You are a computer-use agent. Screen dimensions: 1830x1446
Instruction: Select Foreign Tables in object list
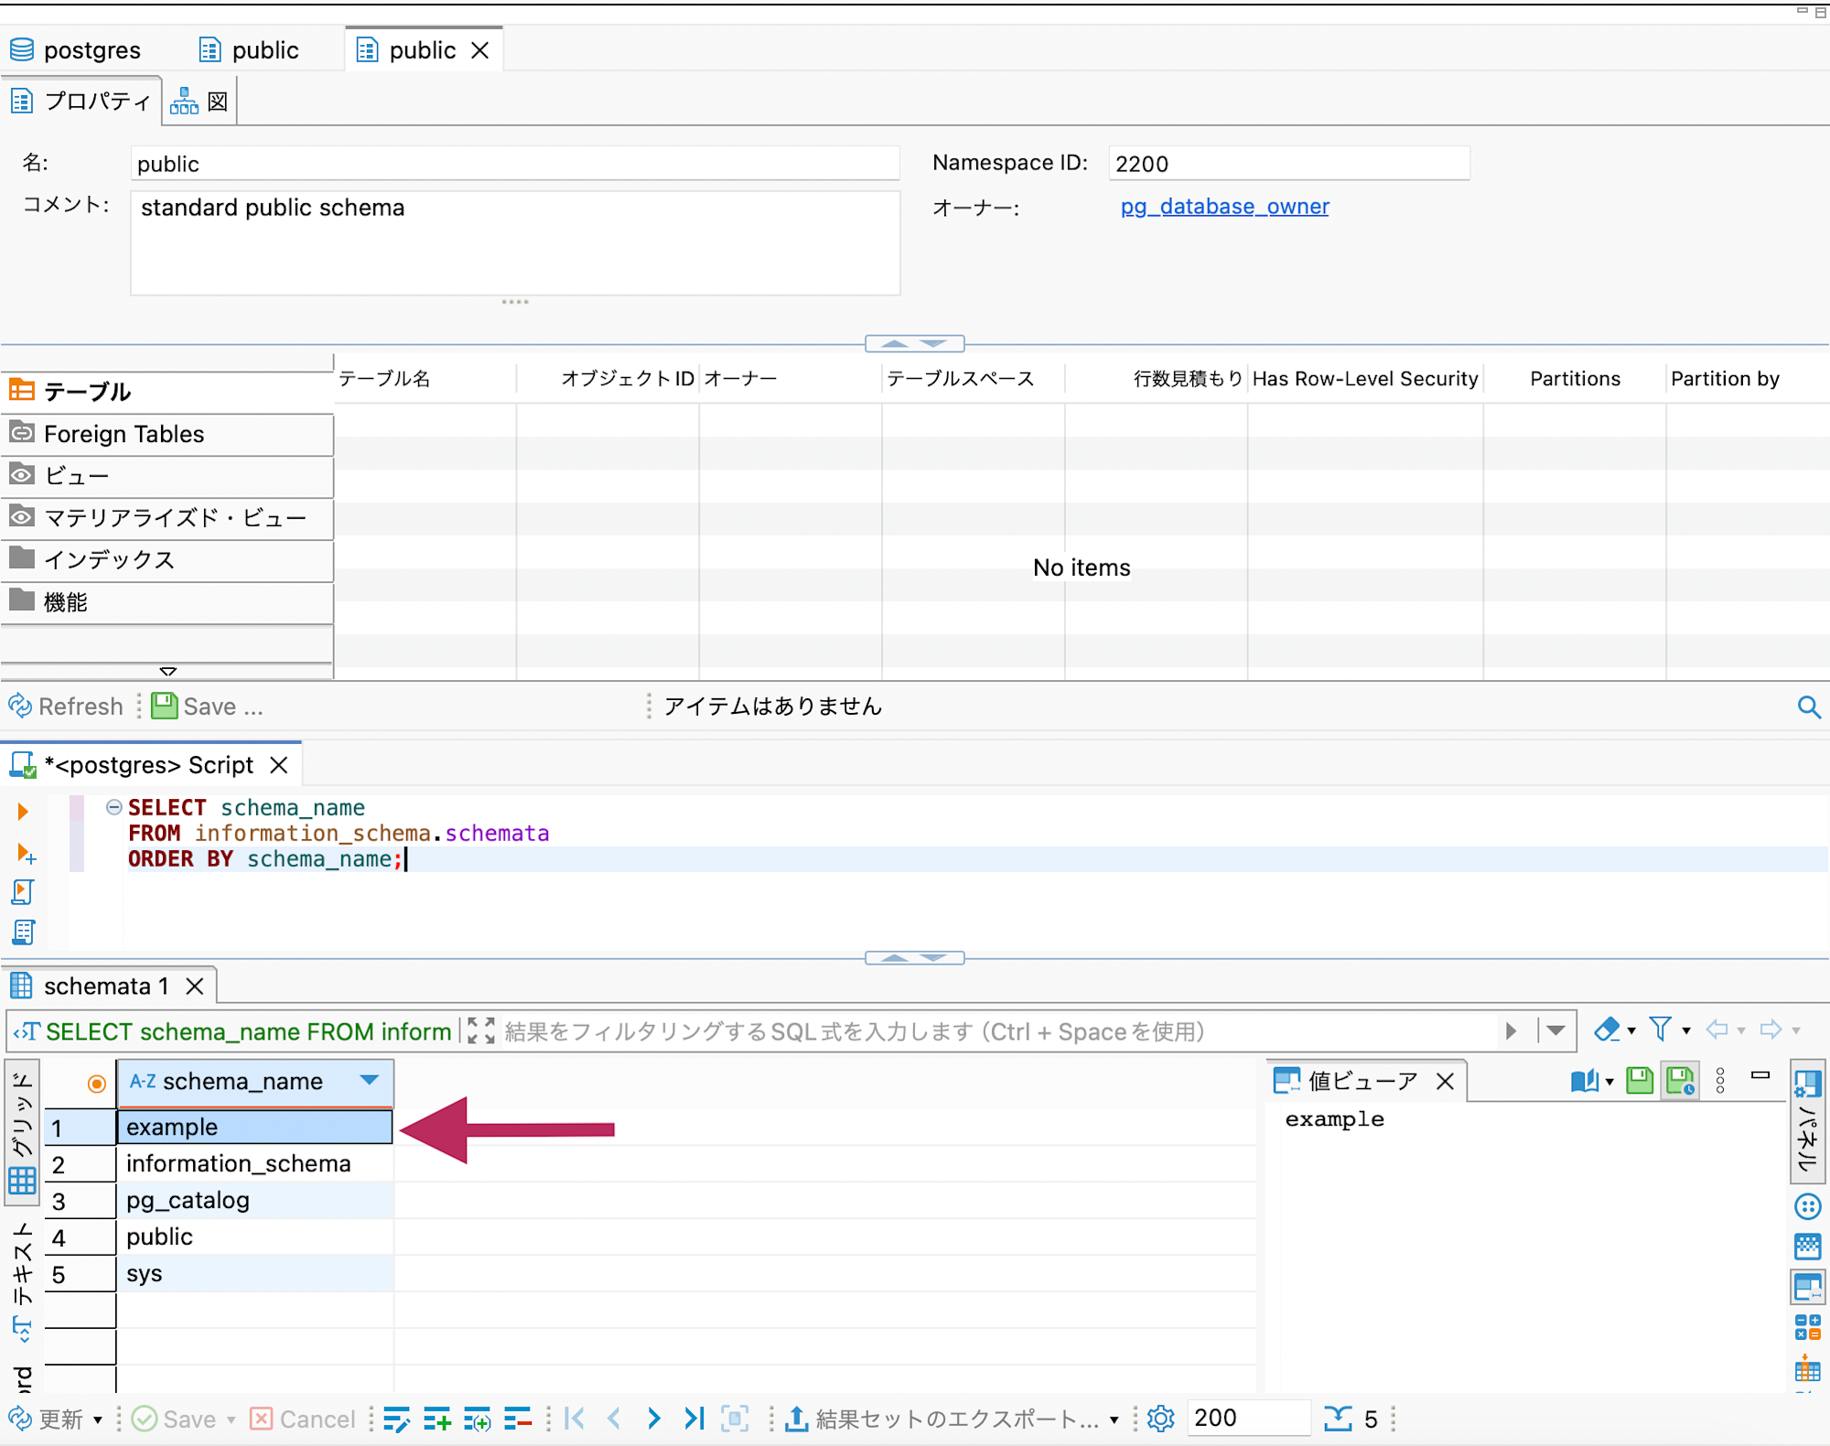click(x=167, y=434)
